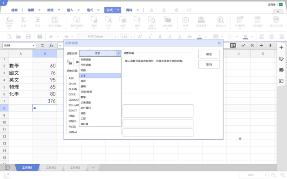287x179 pixels.
Task: Click the SF4 reference toggle icon
Action: (233, 45)
